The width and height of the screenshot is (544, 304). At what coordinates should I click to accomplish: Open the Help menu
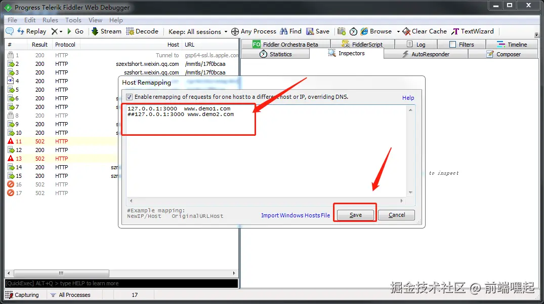(116, 20)
